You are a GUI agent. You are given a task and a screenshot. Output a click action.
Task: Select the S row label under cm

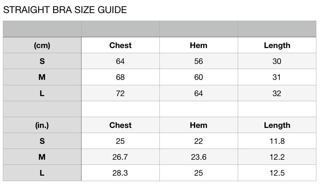pos(42,61)
